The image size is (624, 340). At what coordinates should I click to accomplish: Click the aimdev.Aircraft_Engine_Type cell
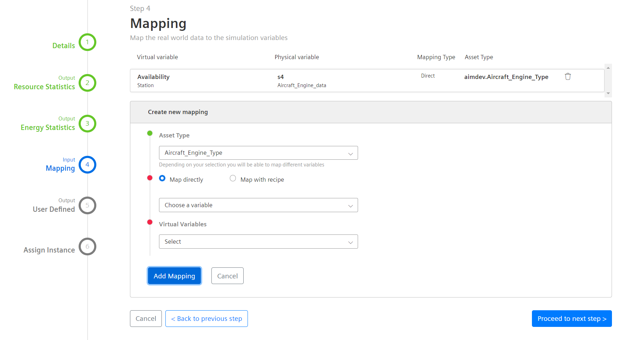(x=506, y=77)
